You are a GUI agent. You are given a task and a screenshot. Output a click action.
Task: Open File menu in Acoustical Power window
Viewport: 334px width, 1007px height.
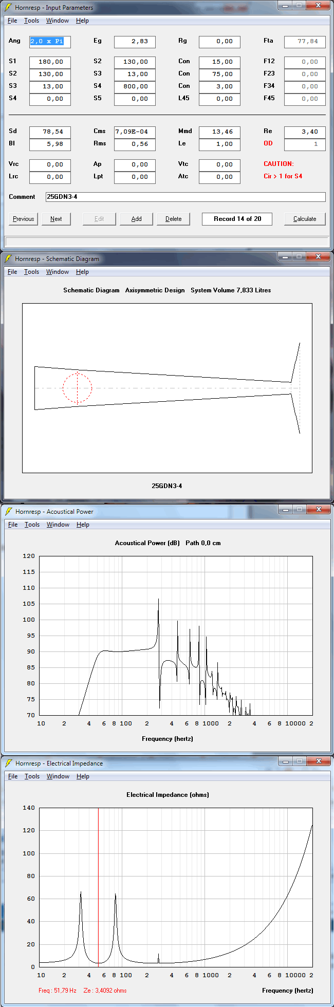13,525
